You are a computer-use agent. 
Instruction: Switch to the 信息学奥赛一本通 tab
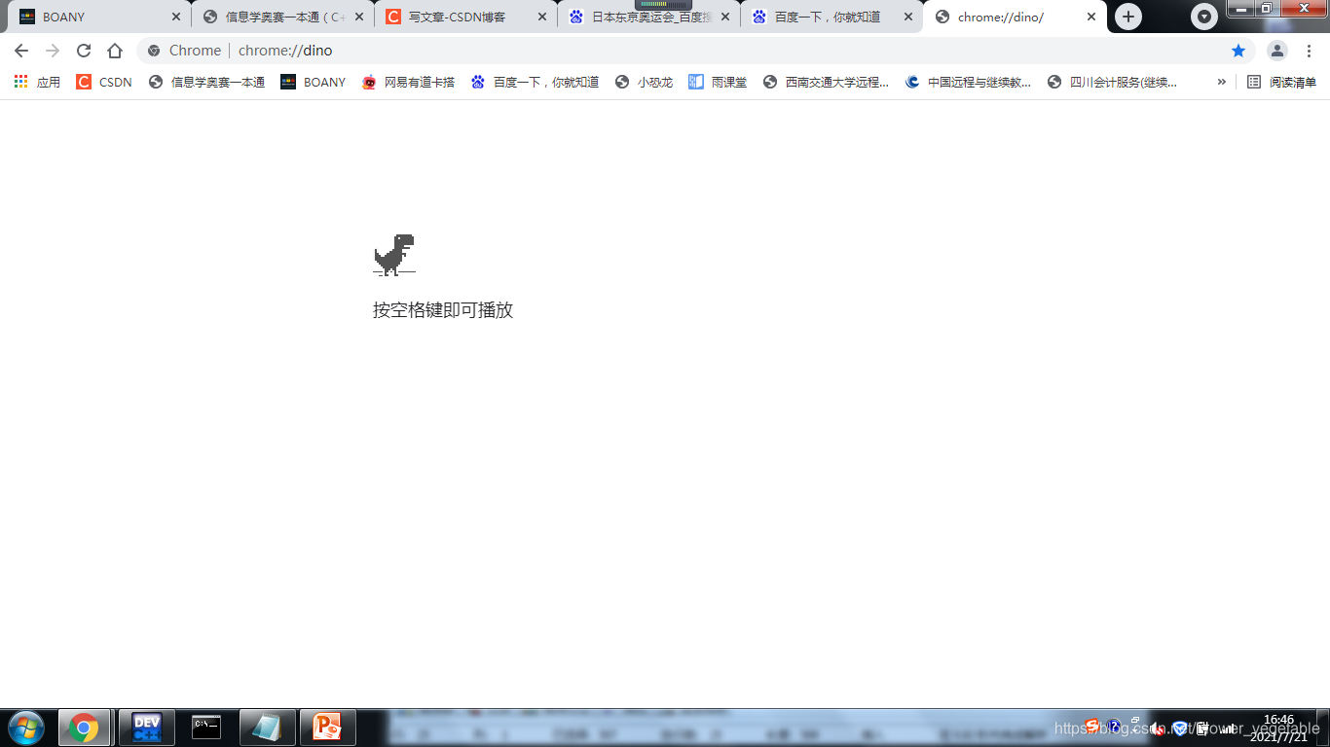[x=280, y=17]
